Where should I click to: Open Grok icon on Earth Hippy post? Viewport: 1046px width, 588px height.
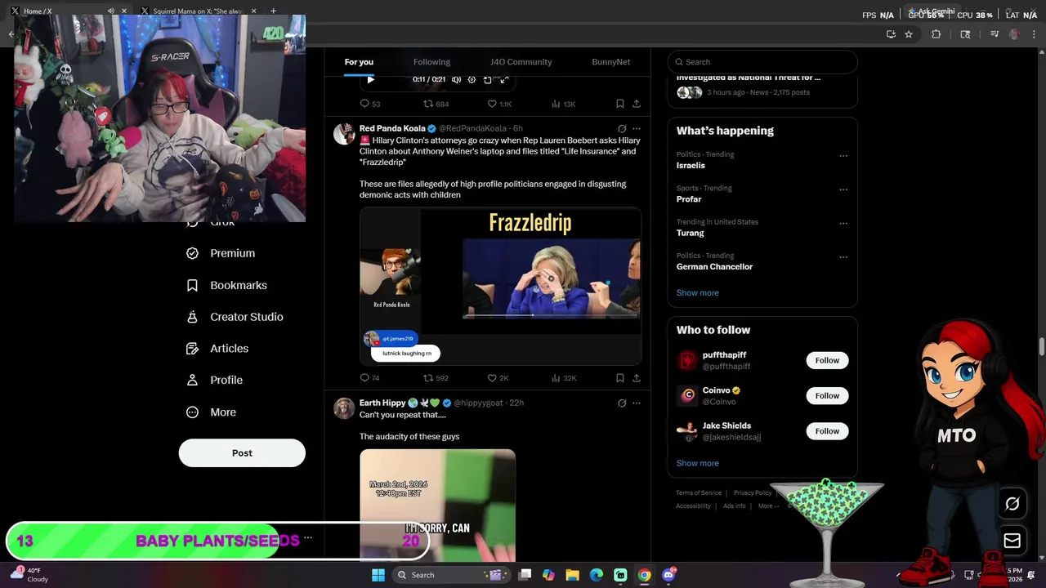pyautogui.click(x=622, y=403)
